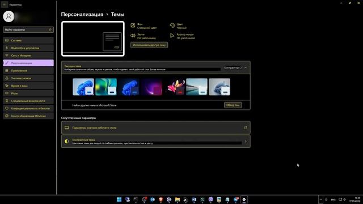Open the Windows Start menu
Image resolution: width=363 pixels, height=204 pixels.
[119, 199]
